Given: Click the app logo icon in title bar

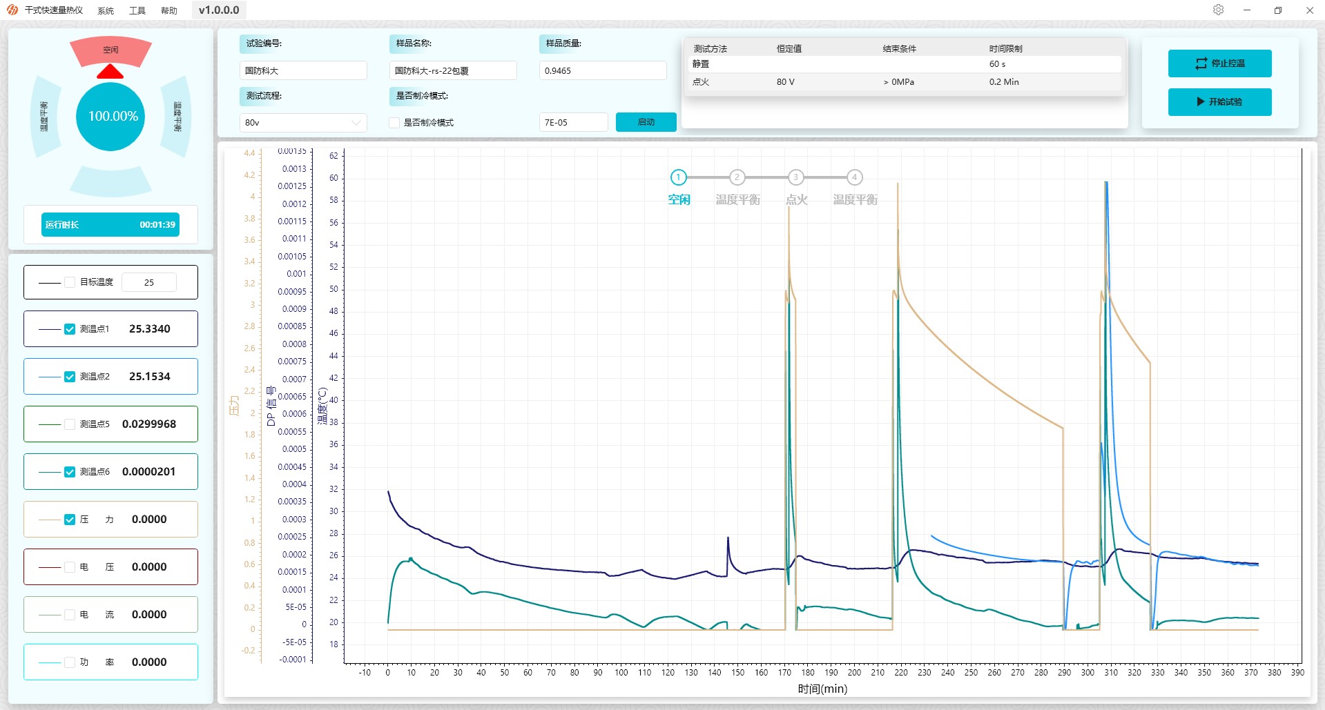Looking at the screenshot, I should (12, 10).
